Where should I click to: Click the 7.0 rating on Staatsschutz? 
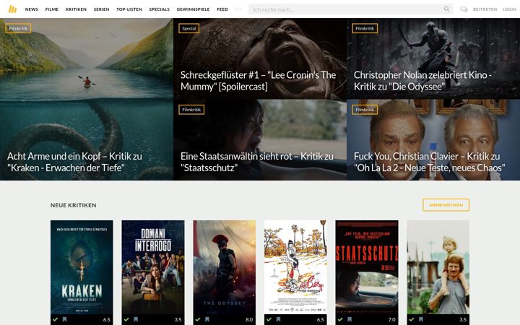tap(391, 320)
